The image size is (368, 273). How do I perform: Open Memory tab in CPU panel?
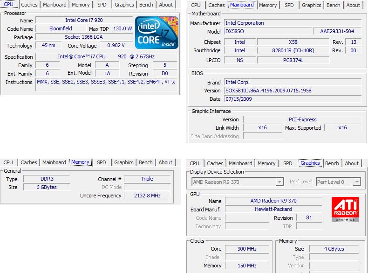click(x=81, y=5)
